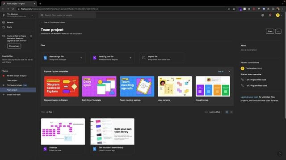Expand the All files filter dropdown

(x=50, y=112)
